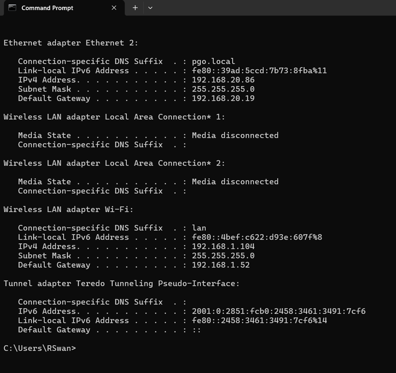Click the Teredo IPv6 address starting 2001:0:2851
Viewport: 396px width, 373px height.
pos(278,311)
